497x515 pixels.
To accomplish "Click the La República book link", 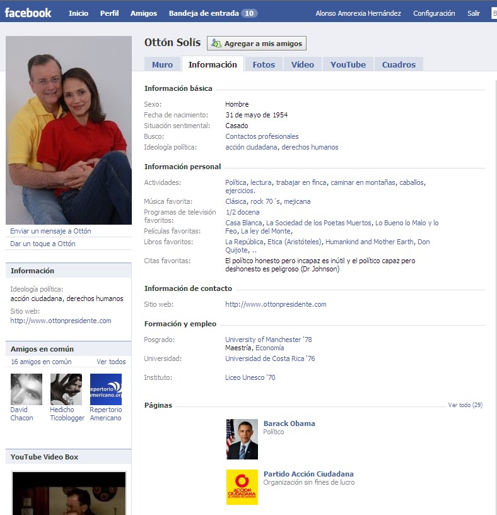I will click(244, 242).
